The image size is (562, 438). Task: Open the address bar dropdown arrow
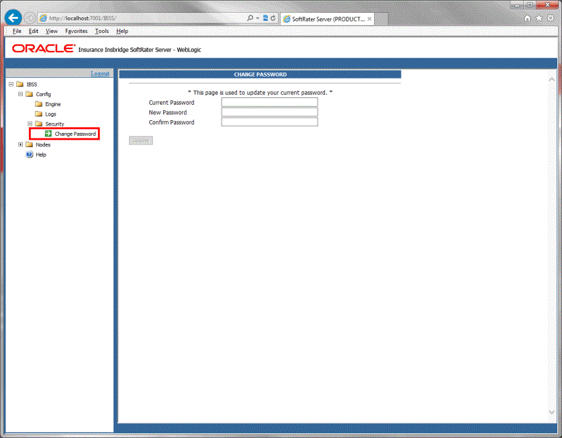click(x=258, y=18)
